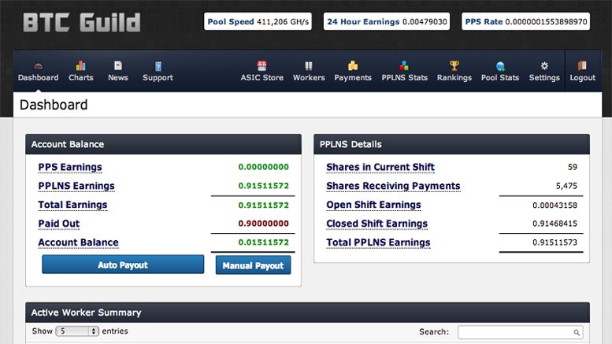612x344 pixels.
Task: Open the Settings gear icon
Action: 544,65
